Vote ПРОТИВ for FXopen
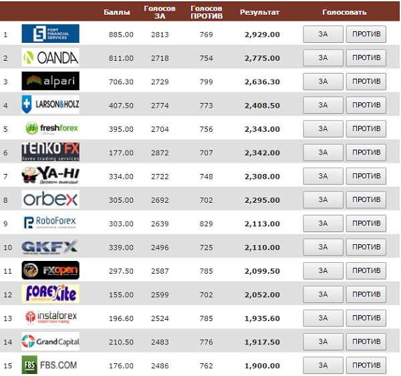 tap(366, 270)
